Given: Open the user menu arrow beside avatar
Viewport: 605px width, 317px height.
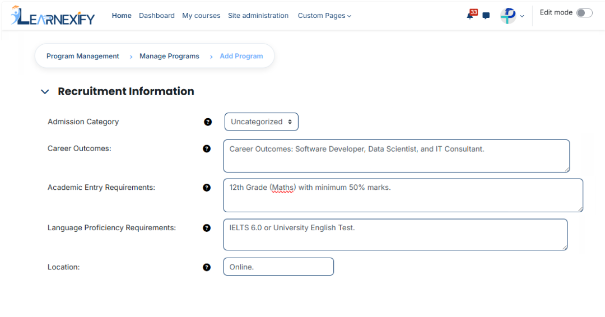Looking at the screenshot, I should (x=522, y=16).
